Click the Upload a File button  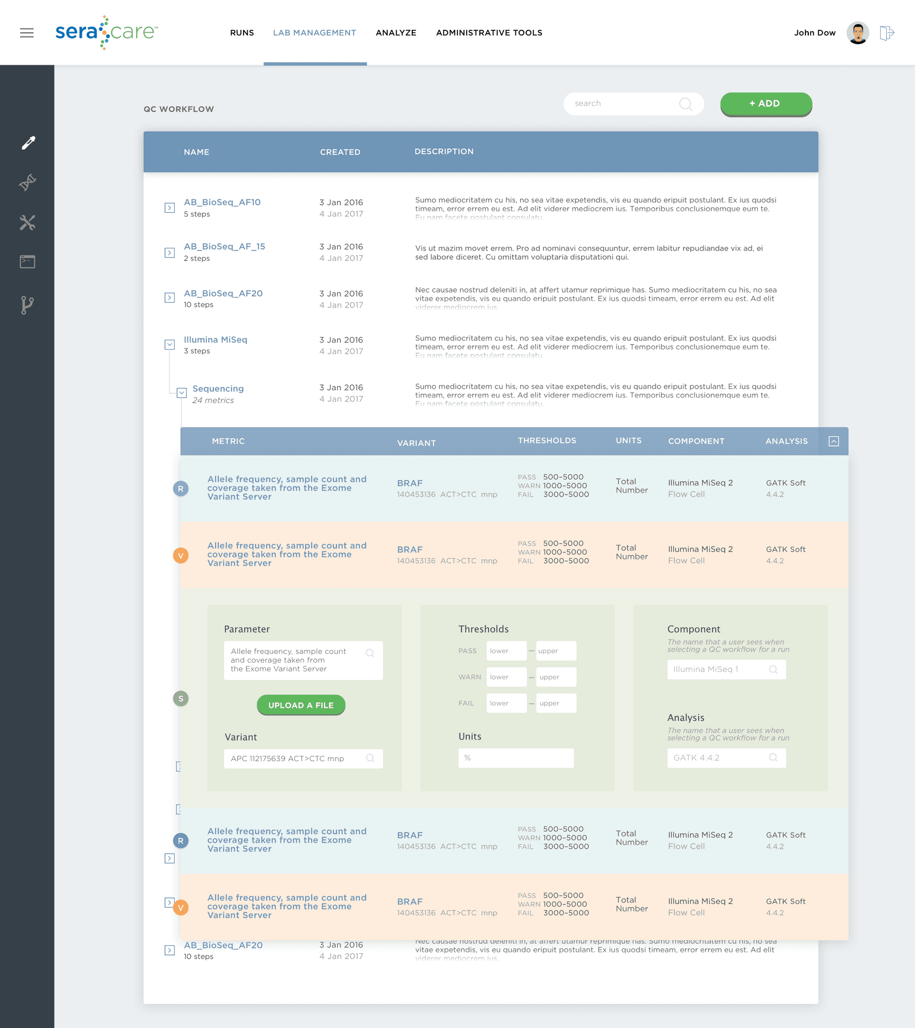301,705
